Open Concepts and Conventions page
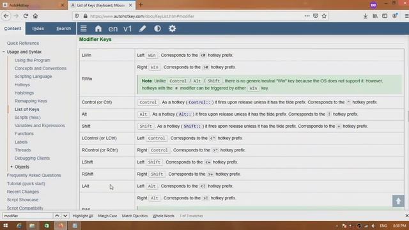The image size is (409, 230). [x=40, y=68]
